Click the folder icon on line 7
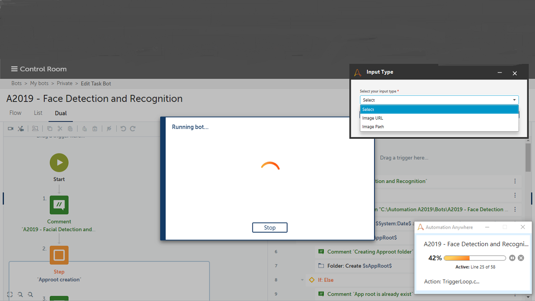 (321, 266)
